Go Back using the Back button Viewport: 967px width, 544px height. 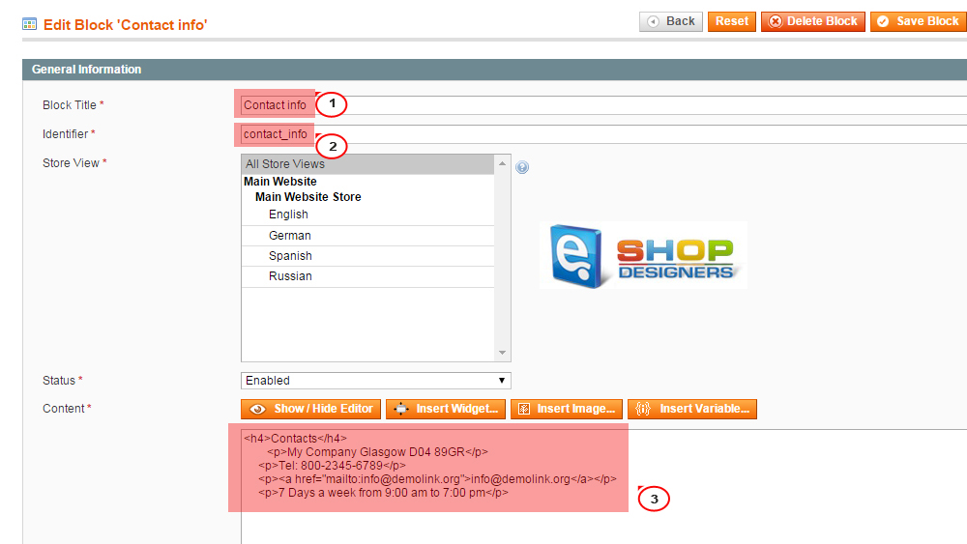[x=671, y=21]
